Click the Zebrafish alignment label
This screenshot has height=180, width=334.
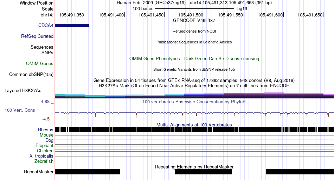(x=44, y=161)
